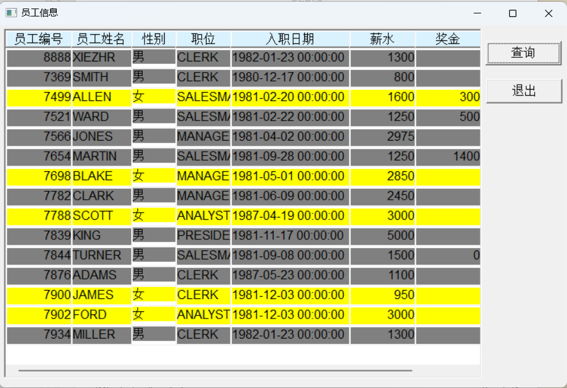Screen dimensions: 567x388
Task: Click the date 1981-04-02 00:00:00 cell
Action: tap(290, 137)
